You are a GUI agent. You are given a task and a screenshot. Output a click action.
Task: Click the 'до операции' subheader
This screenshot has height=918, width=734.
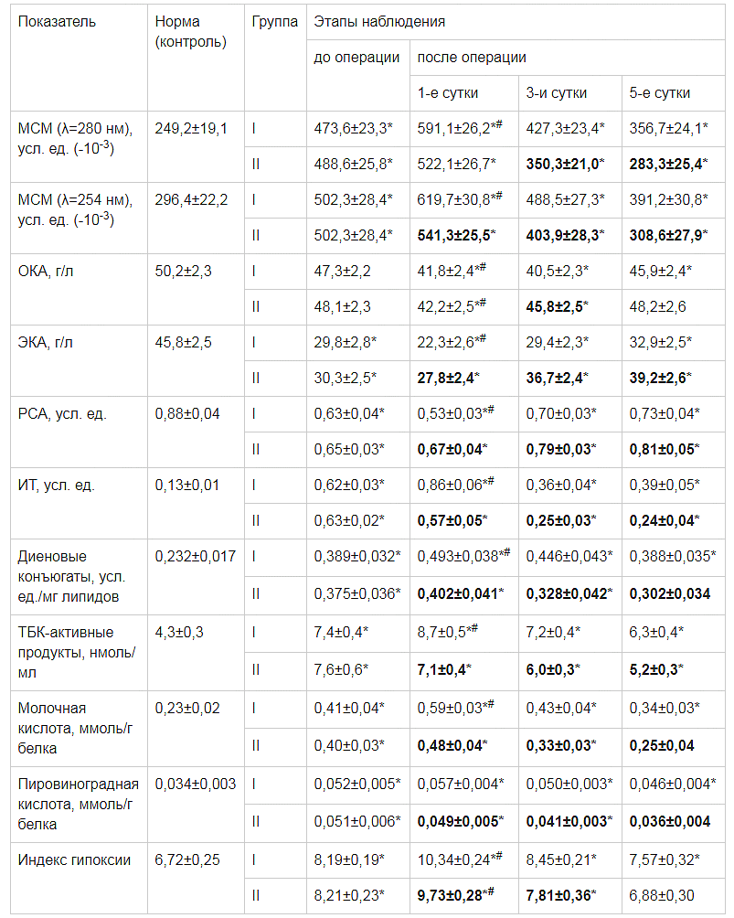(x=357, y=57)
